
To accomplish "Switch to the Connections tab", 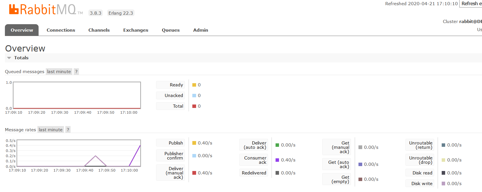I will 61,30.
